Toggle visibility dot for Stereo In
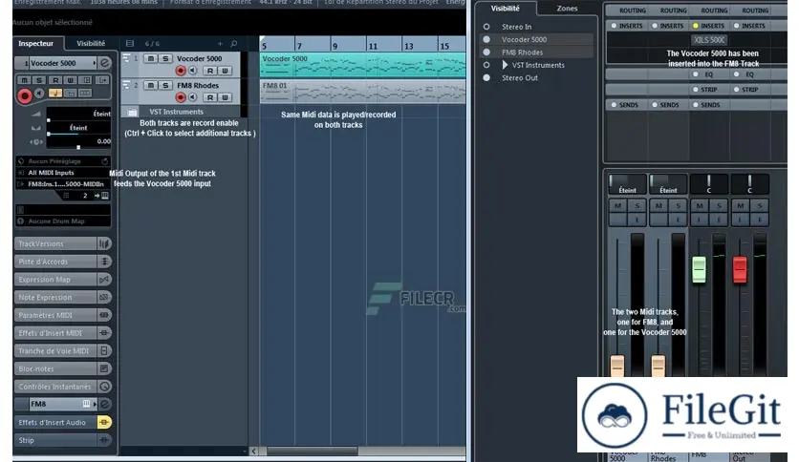Viewport: 799px width, 462px height. pyautogui.click(x=486, y=27)
